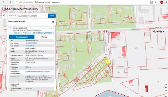Follow the План ЗУ link

(18, 33)
